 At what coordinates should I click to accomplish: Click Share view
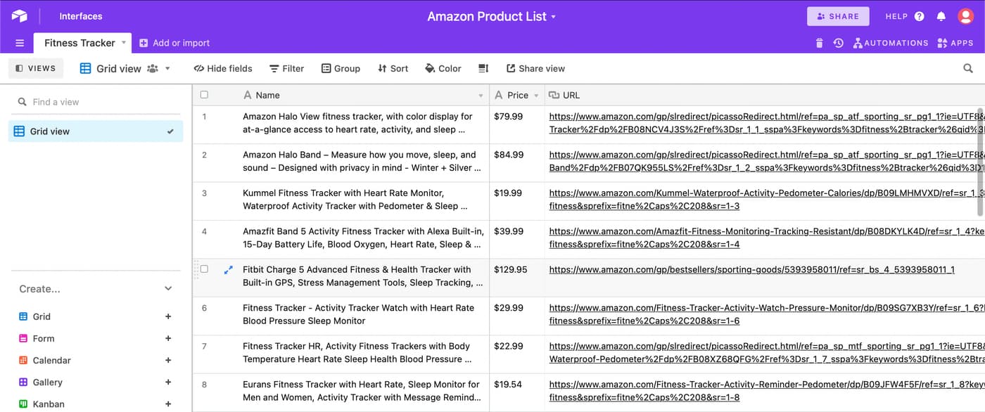tap(535, 68)
